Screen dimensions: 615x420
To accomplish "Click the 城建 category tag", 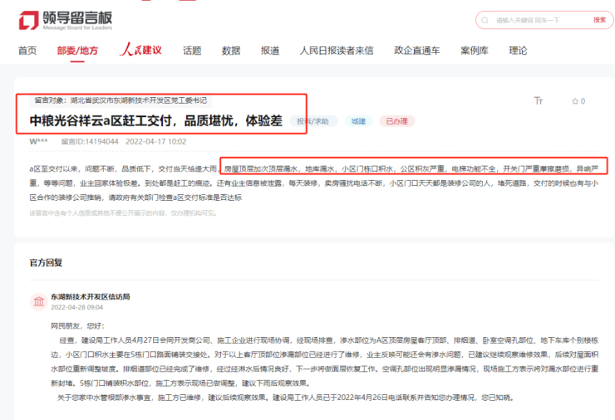I will [x=357, y=122].
